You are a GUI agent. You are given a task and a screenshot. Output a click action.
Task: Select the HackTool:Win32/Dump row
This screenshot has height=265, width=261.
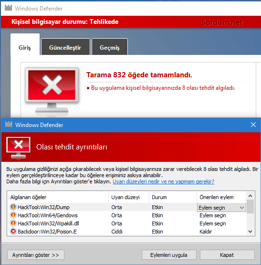[127, 207]
